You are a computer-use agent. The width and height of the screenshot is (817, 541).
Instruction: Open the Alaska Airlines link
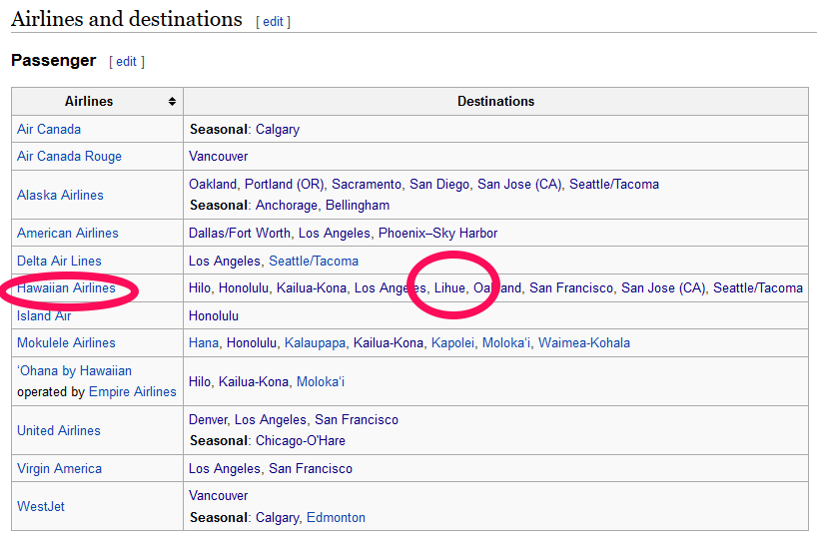point(61,195)
